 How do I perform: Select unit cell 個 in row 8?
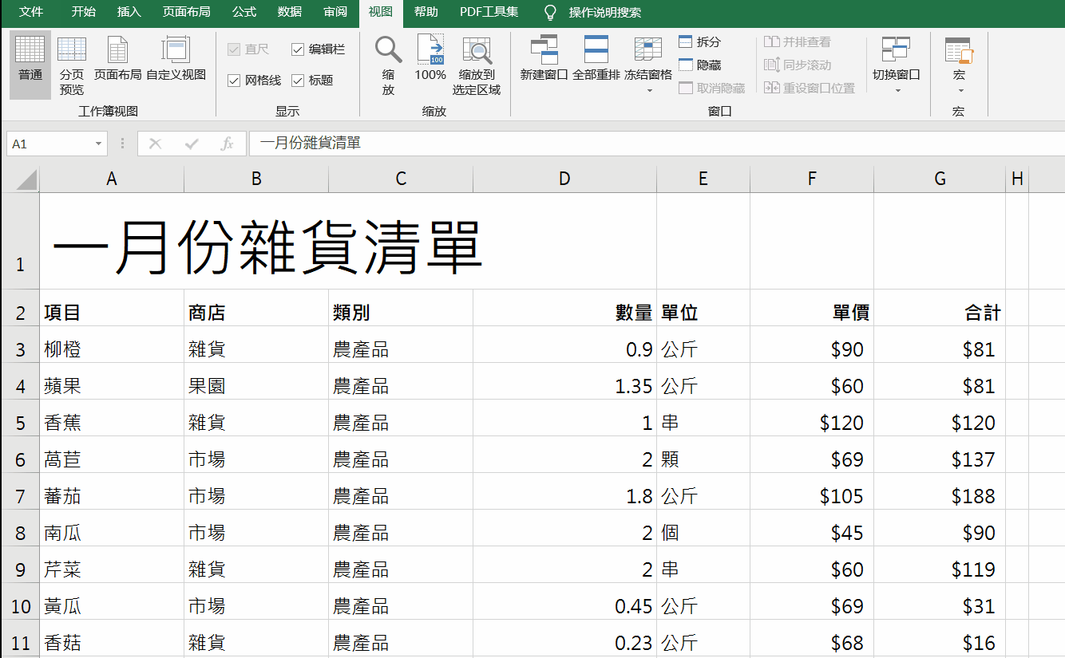(x=703, y=528)
